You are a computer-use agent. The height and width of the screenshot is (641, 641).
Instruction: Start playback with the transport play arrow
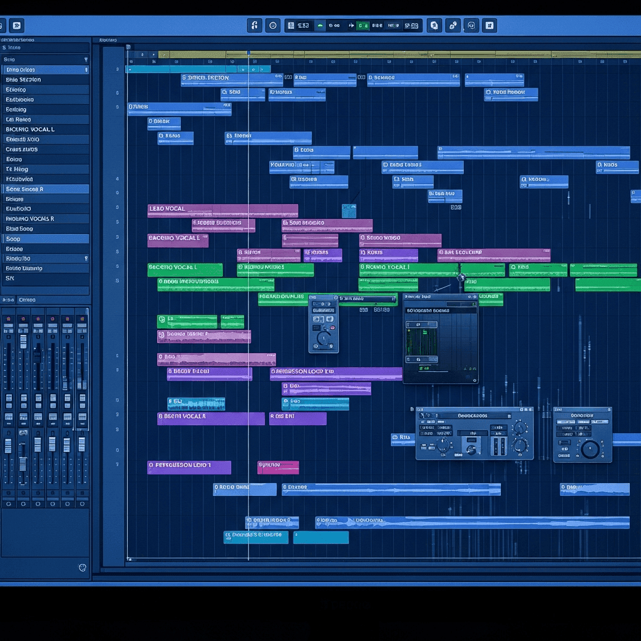point(351,25)
